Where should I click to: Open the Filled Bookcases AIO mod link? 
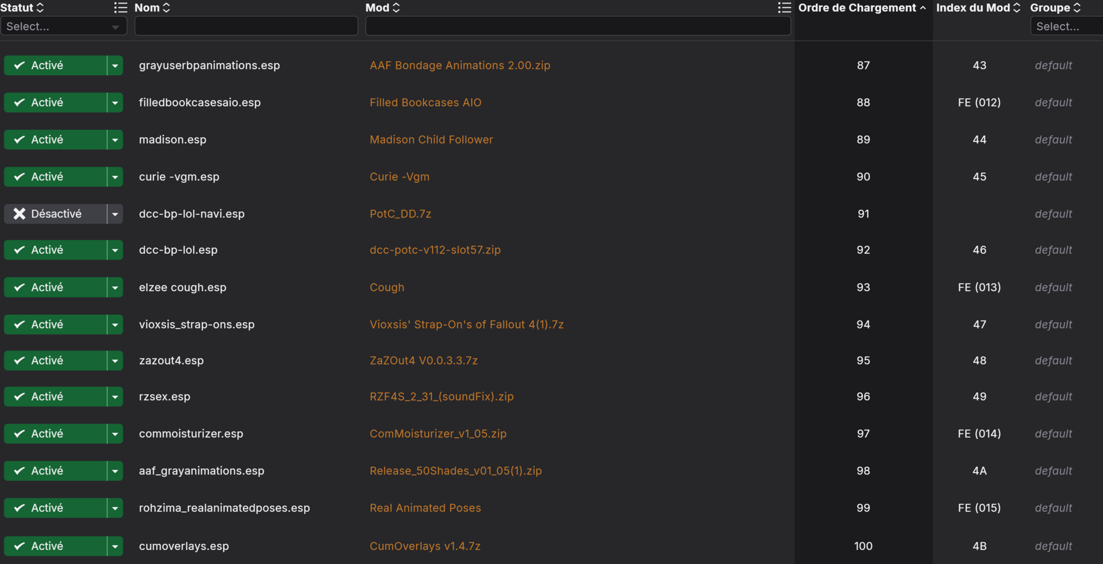pyautogui.click(x=426, y=102)
